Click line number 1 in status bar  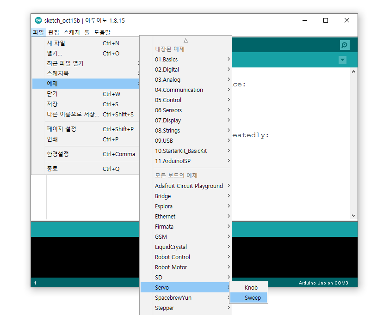35,283
